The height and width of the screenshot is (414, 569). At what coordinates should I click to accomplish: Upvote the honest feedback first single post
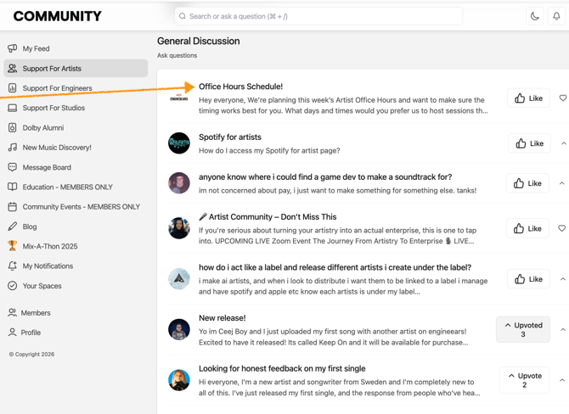(524, 380)
